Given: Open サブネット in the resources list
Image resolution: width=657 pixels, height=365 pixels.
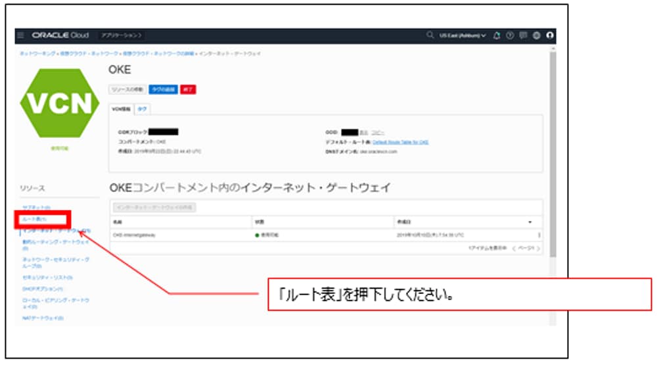Looking at the screenshot, I should pos(36,207).
